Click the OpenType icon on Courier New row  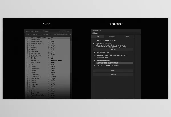click(49, 89)
